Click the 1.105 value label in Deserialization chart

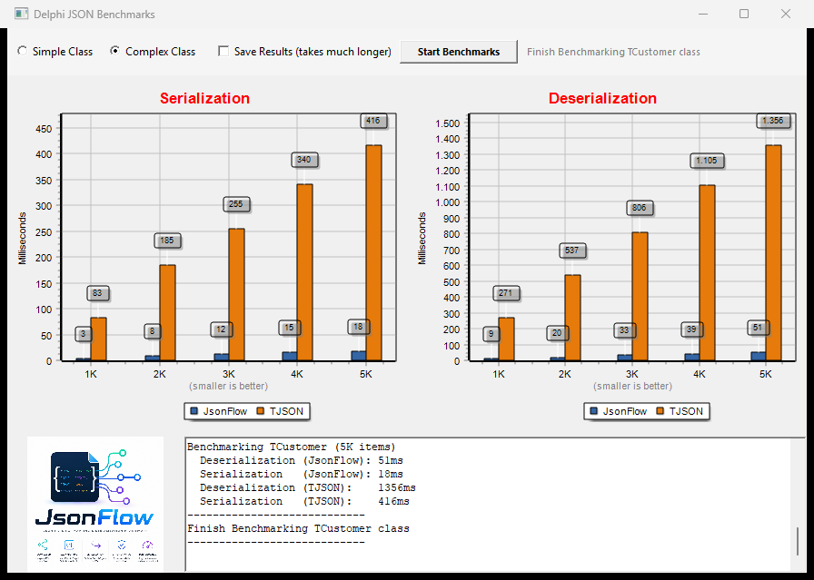706,161
